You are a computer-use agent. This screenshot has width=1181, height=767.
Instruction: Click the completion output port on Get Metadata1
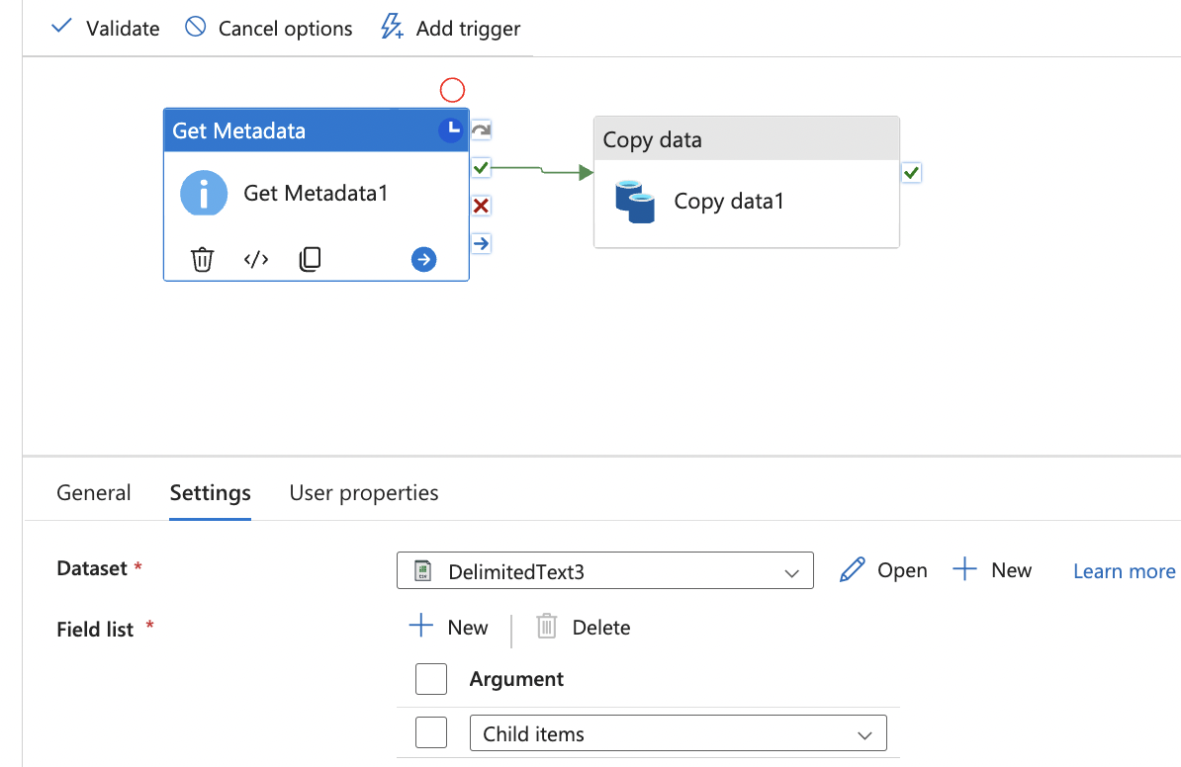point(481,128)
